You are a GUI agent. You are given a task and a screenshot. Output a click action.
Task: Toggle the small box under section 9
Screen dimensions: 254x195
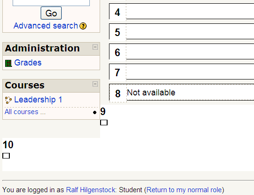tap(104, 123)
